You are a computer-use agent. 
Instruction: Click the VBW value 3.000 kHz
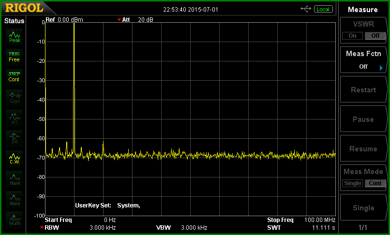pos(194,228)
